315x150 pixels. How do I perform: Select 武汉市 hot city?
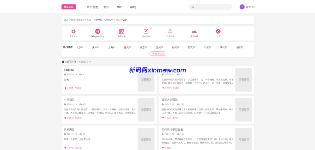(x=191, y=48)
